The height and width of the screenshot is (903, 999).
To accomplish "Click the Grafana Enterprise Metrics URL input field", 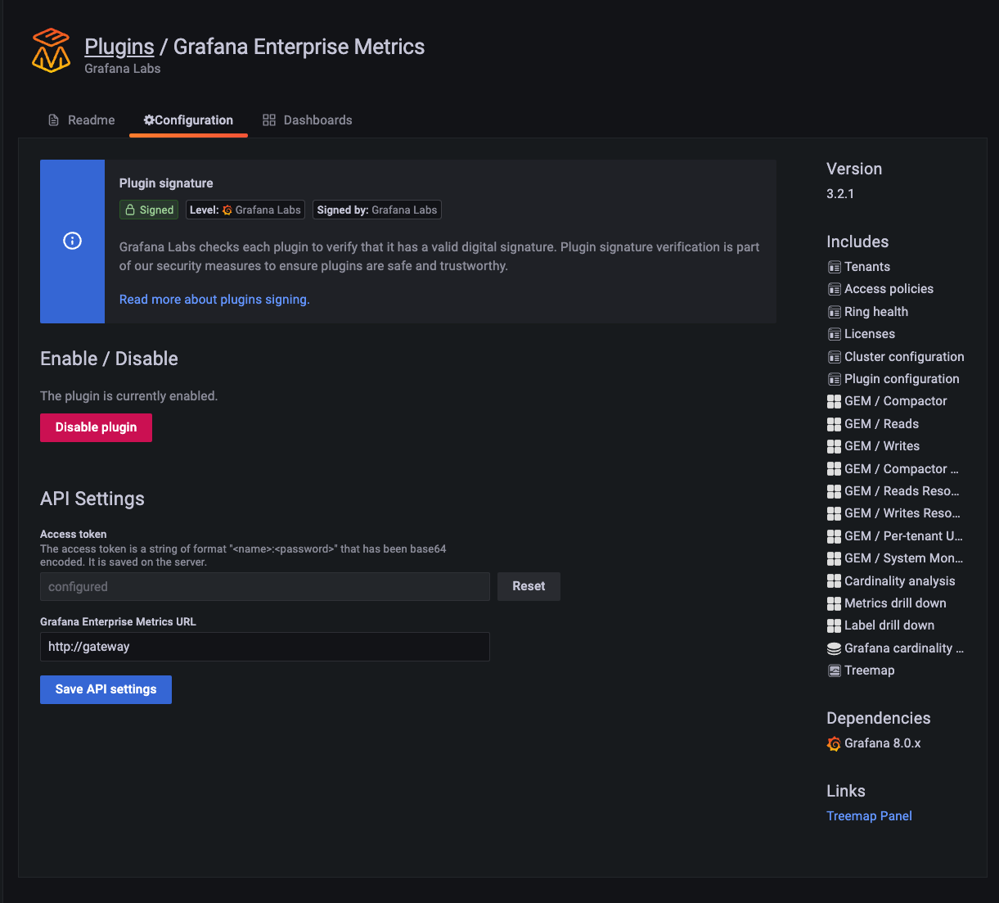I will 264,647.
